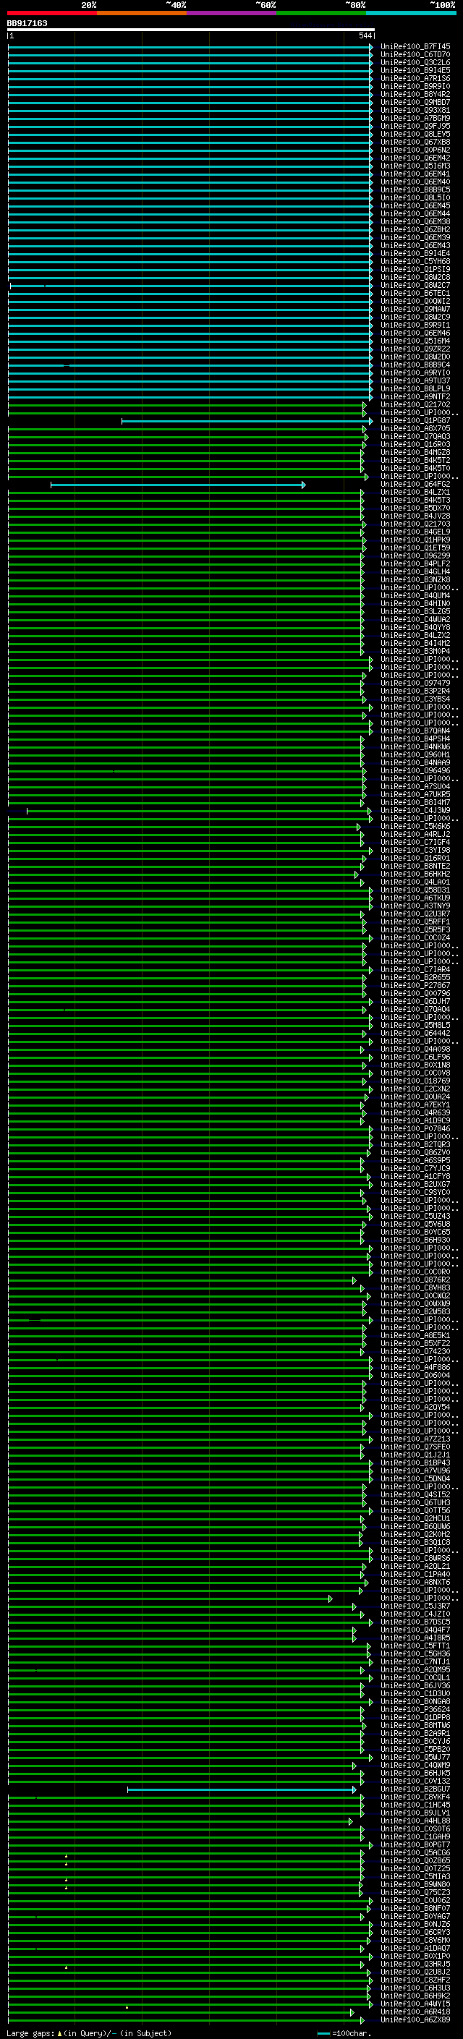Click the UniRef100_C4WUA2 entry
The width and height of the screenshot is (463, 2039).
(415, 620)
